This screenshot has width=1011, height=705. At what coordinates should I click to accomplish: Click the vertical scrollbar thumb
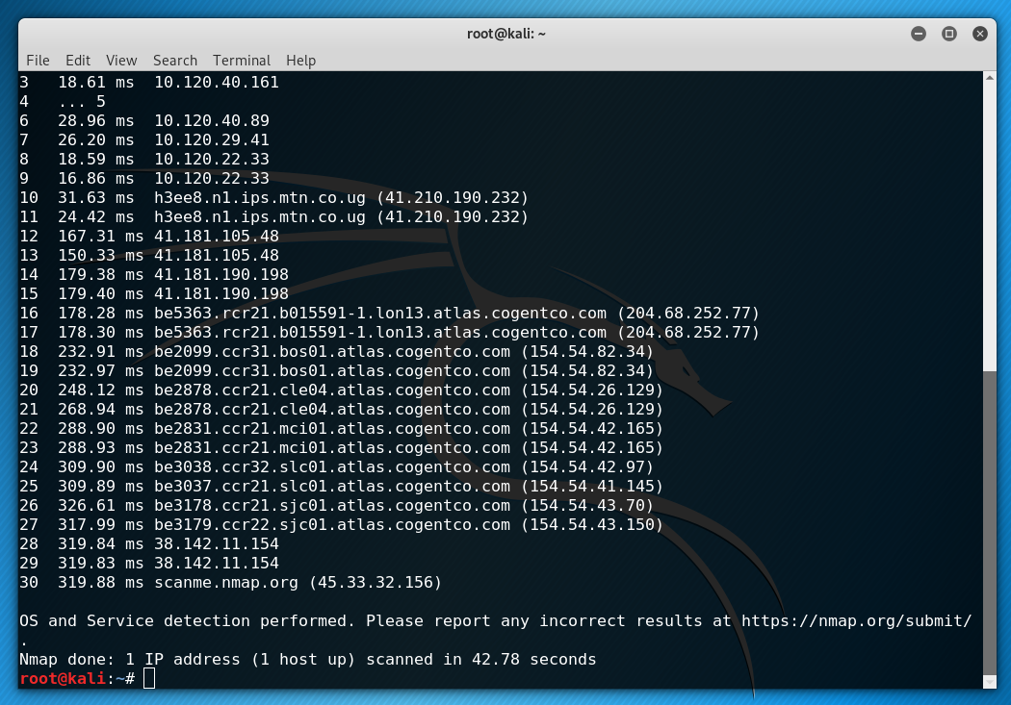pos(990,522)
